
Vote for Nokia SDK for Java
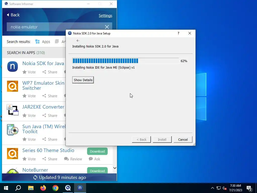(29, 72)
